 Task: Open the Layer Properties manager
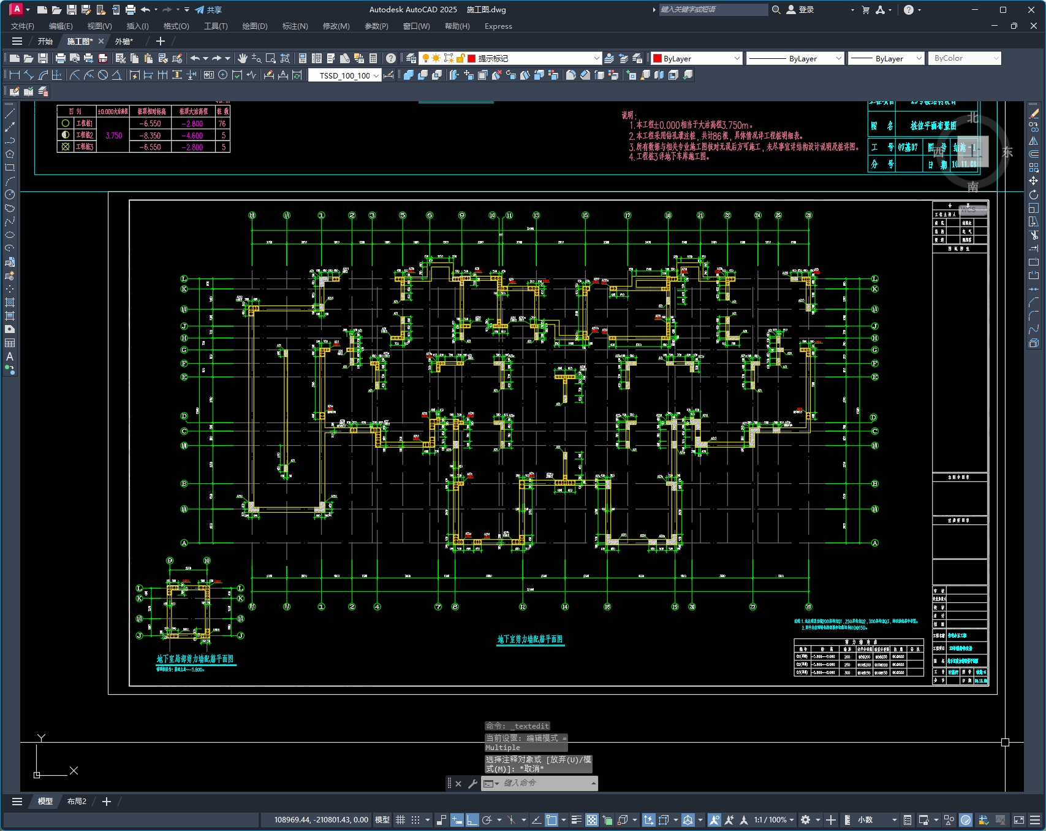(x=411, y=58)
